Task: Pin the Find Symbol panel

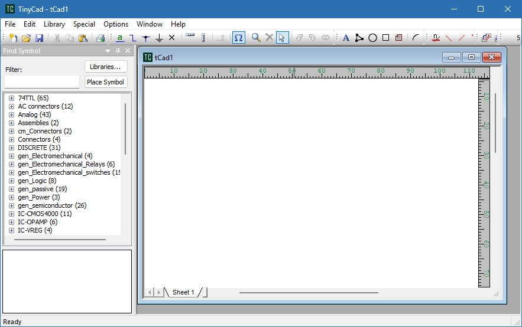Action: coord(118,51)
